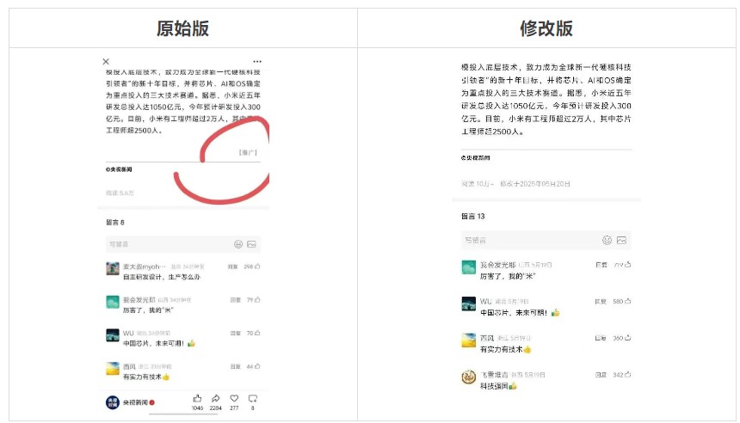740x423 pixels.
Task: Click the 修改版 column header
Action: click(546, 28)
